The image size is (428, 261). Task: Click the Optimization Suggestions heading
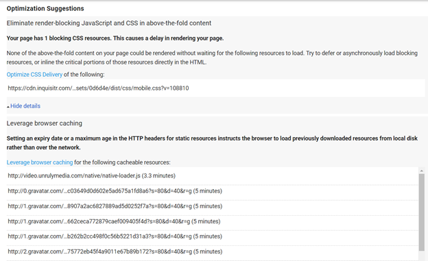[45, 9]
